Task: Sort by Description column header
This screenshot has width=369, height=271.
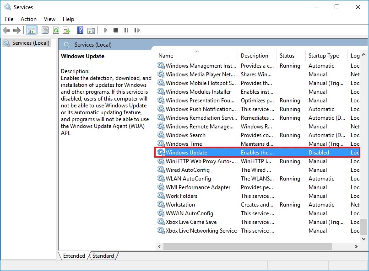Action: (x=257, y=56)
